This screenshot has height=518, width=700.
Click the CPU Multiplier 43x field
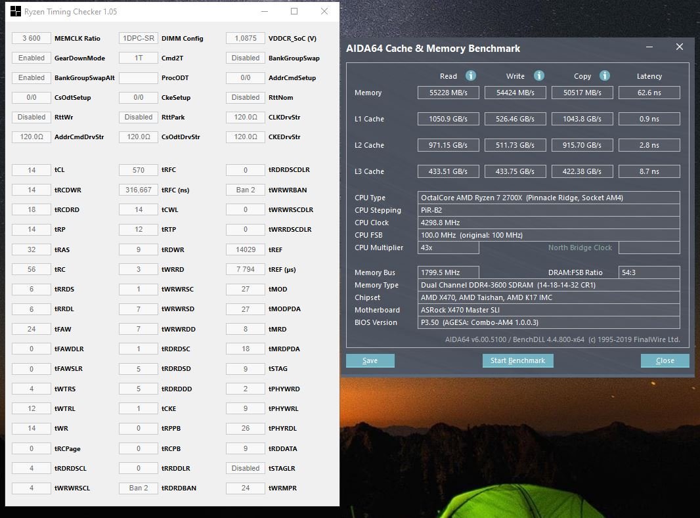[x=448, y=248]
